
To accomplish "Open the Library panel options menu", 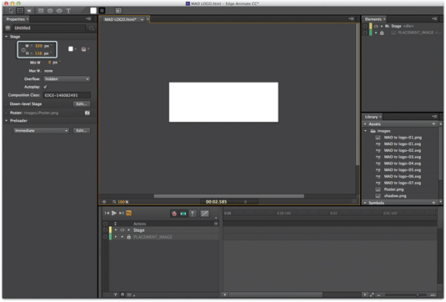I will coord(434,117).
